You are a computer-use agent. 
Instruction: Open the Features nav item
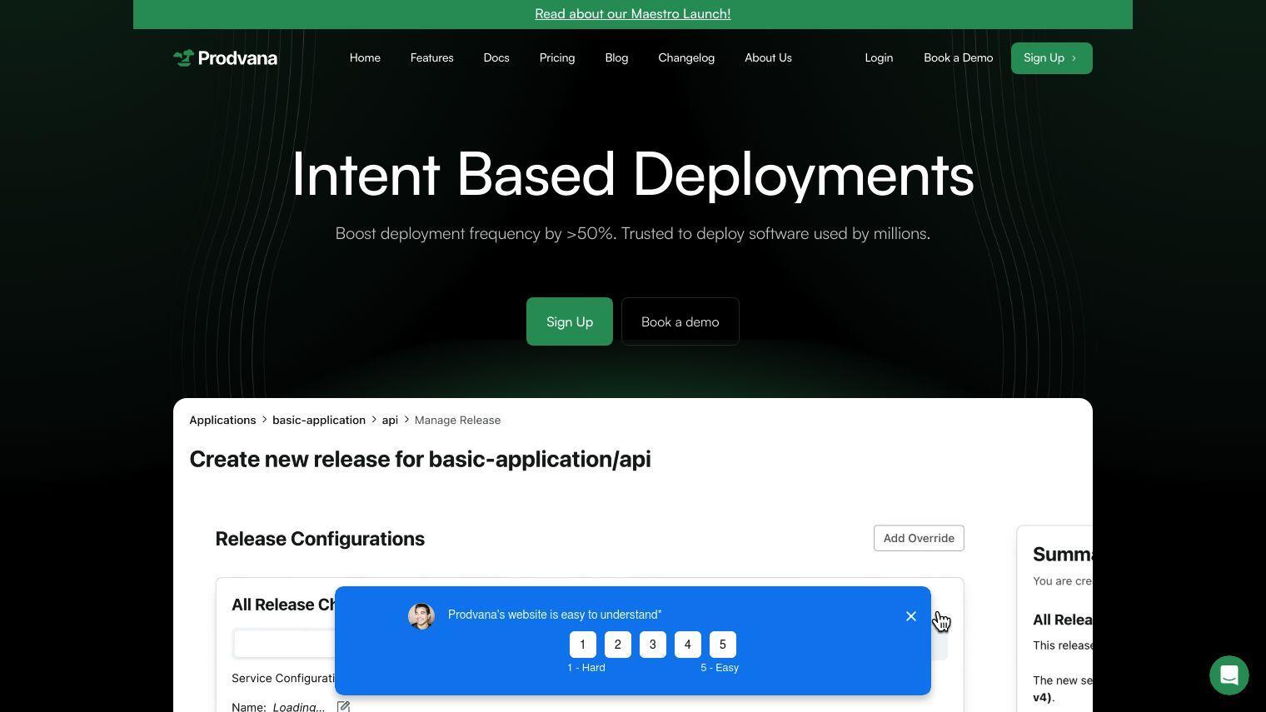coord(431,57)
